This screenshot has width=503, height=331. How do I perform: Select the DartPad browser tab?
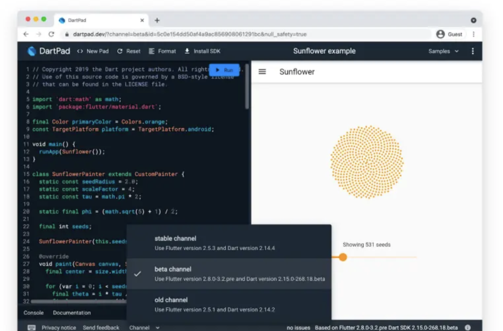pyautogui.click(x=101, y=20)
